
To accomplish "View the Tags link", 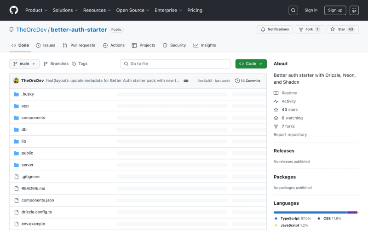I will pos(80,64).
